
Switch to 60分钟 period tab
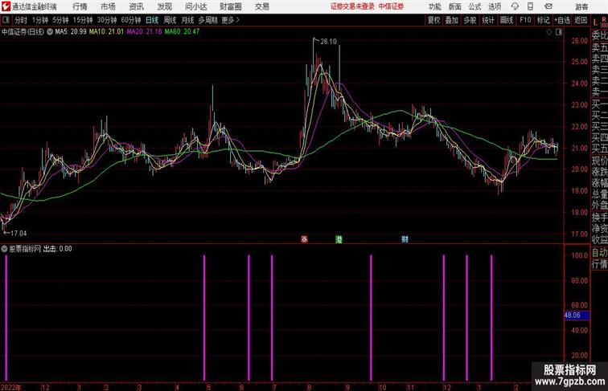(x=131, y=20)
